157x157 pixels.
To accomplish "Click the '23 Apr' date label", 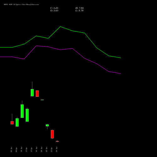I will 51,149.
